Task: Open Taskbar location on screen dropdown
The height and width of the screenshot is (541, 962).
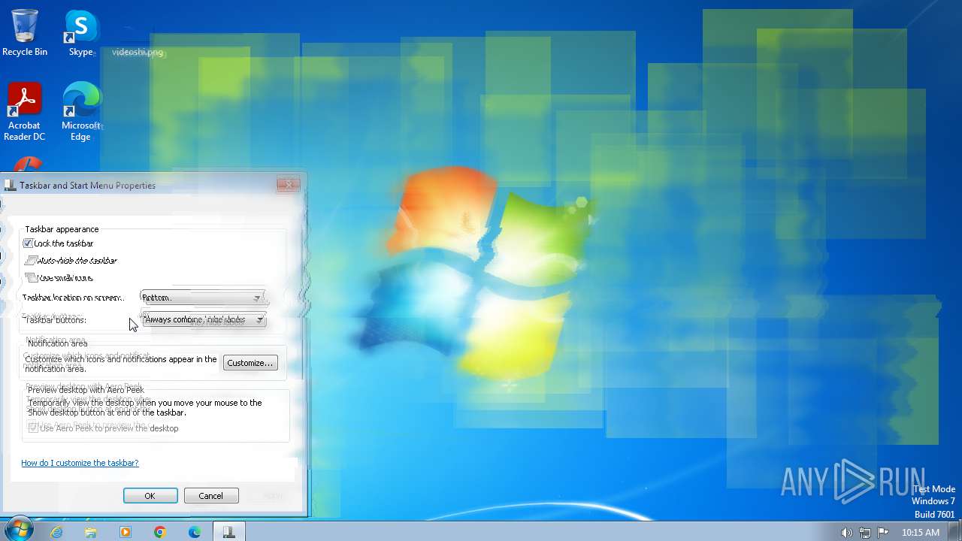Action: pos(202,298)
